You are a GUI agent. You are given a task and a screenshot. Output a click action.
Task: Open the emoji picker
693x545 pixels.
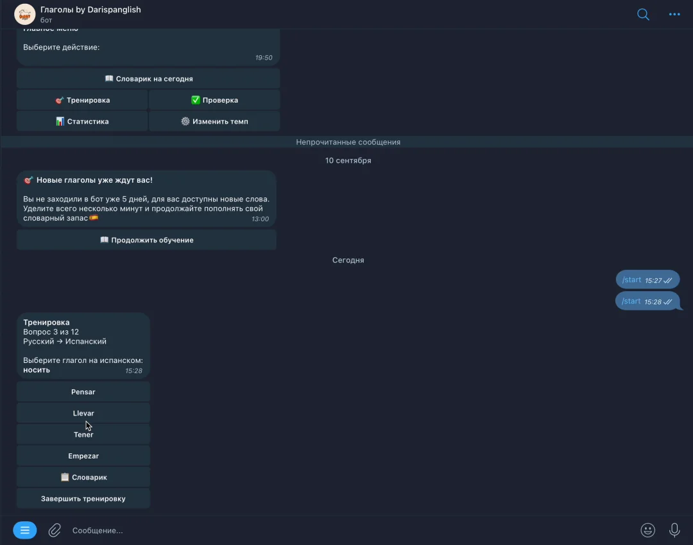tap(647, 530)
